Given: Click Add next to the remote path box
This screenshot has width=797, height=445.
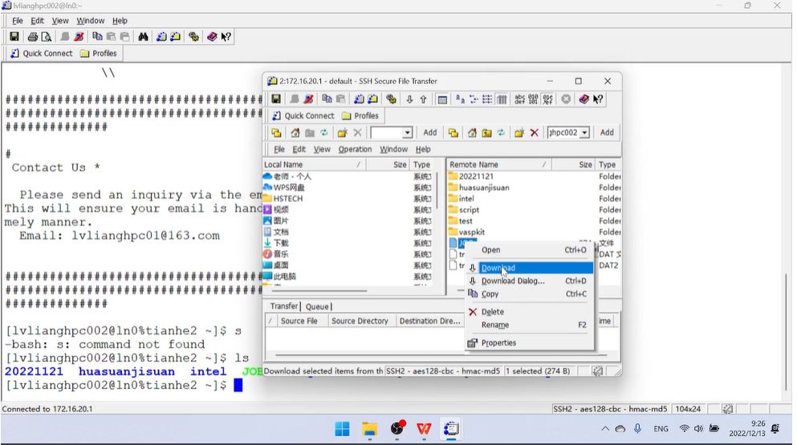Looking at the screenshot, I should tap(607, 132).
